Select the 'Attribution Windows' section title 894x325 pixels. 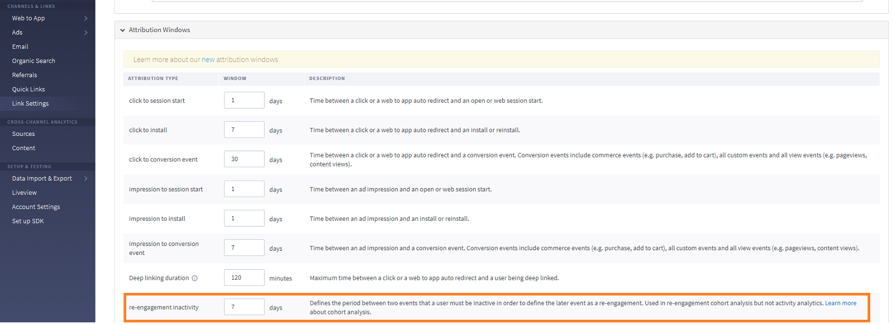159,30
